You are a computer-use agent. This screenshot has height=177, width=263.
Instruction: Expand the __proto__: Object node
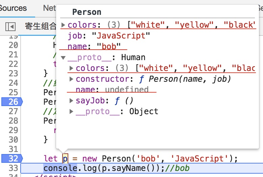coord(71,111)
